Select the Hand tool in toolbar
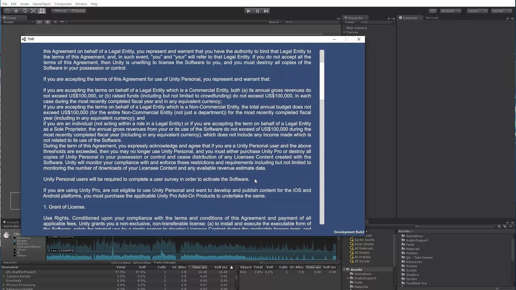This screenshot has width=516, height=290. coord(7,11)
